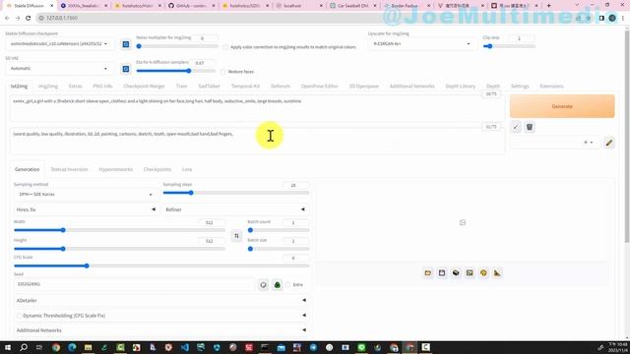Toggle the Restore faces checkbox

223,72
